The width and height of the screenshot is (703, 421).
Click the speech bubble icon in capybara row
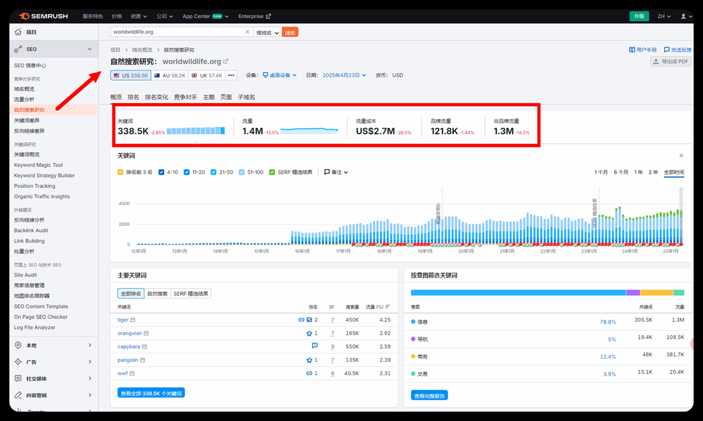click(315, 346)
